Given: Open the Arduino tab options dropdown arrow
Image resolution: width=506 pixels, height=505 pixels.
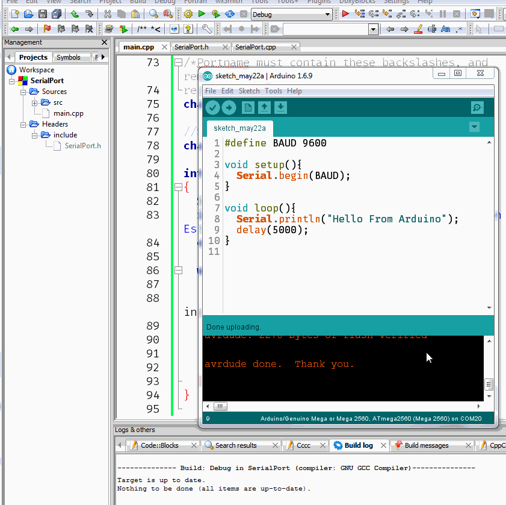Looking at the screenshot, I should (474, 127).
